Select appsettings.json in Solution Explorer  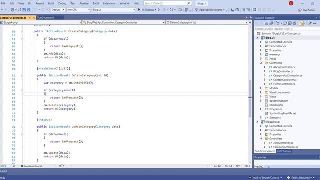click(x=279, y=101)
